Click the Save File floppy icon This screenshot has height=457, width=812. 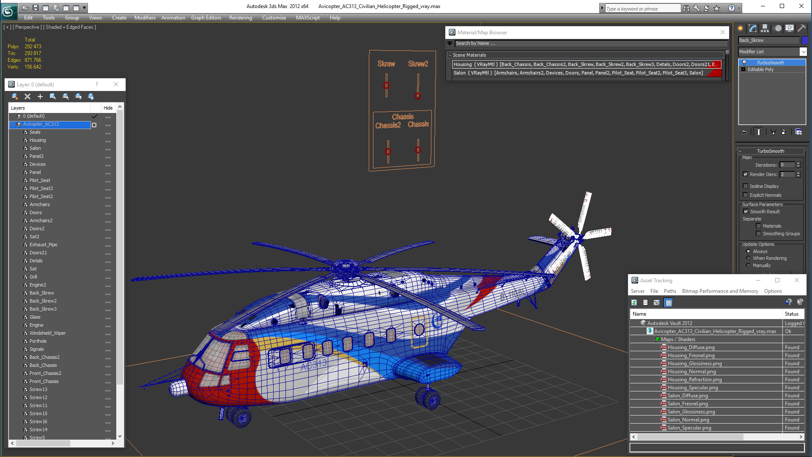(x=36, y=8)
